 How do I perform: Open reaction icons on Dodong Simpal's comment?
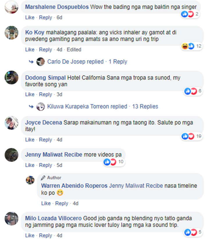click(190, 91)
